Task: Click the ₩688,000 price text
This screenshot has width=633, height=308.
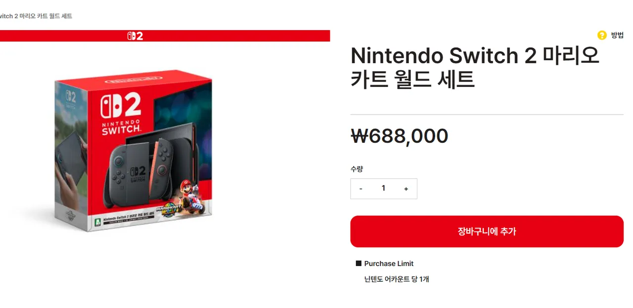Action: [399, 136]
